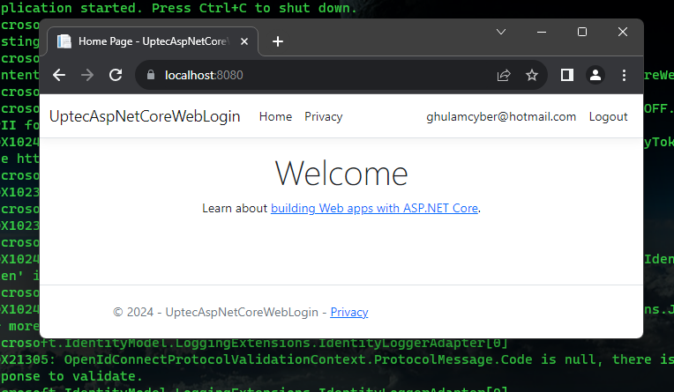The width and height of the screenshot is (674, 392).
Task: Open the UptecAspNetCoreWebLogin brand link
Action: coord(145,116)
